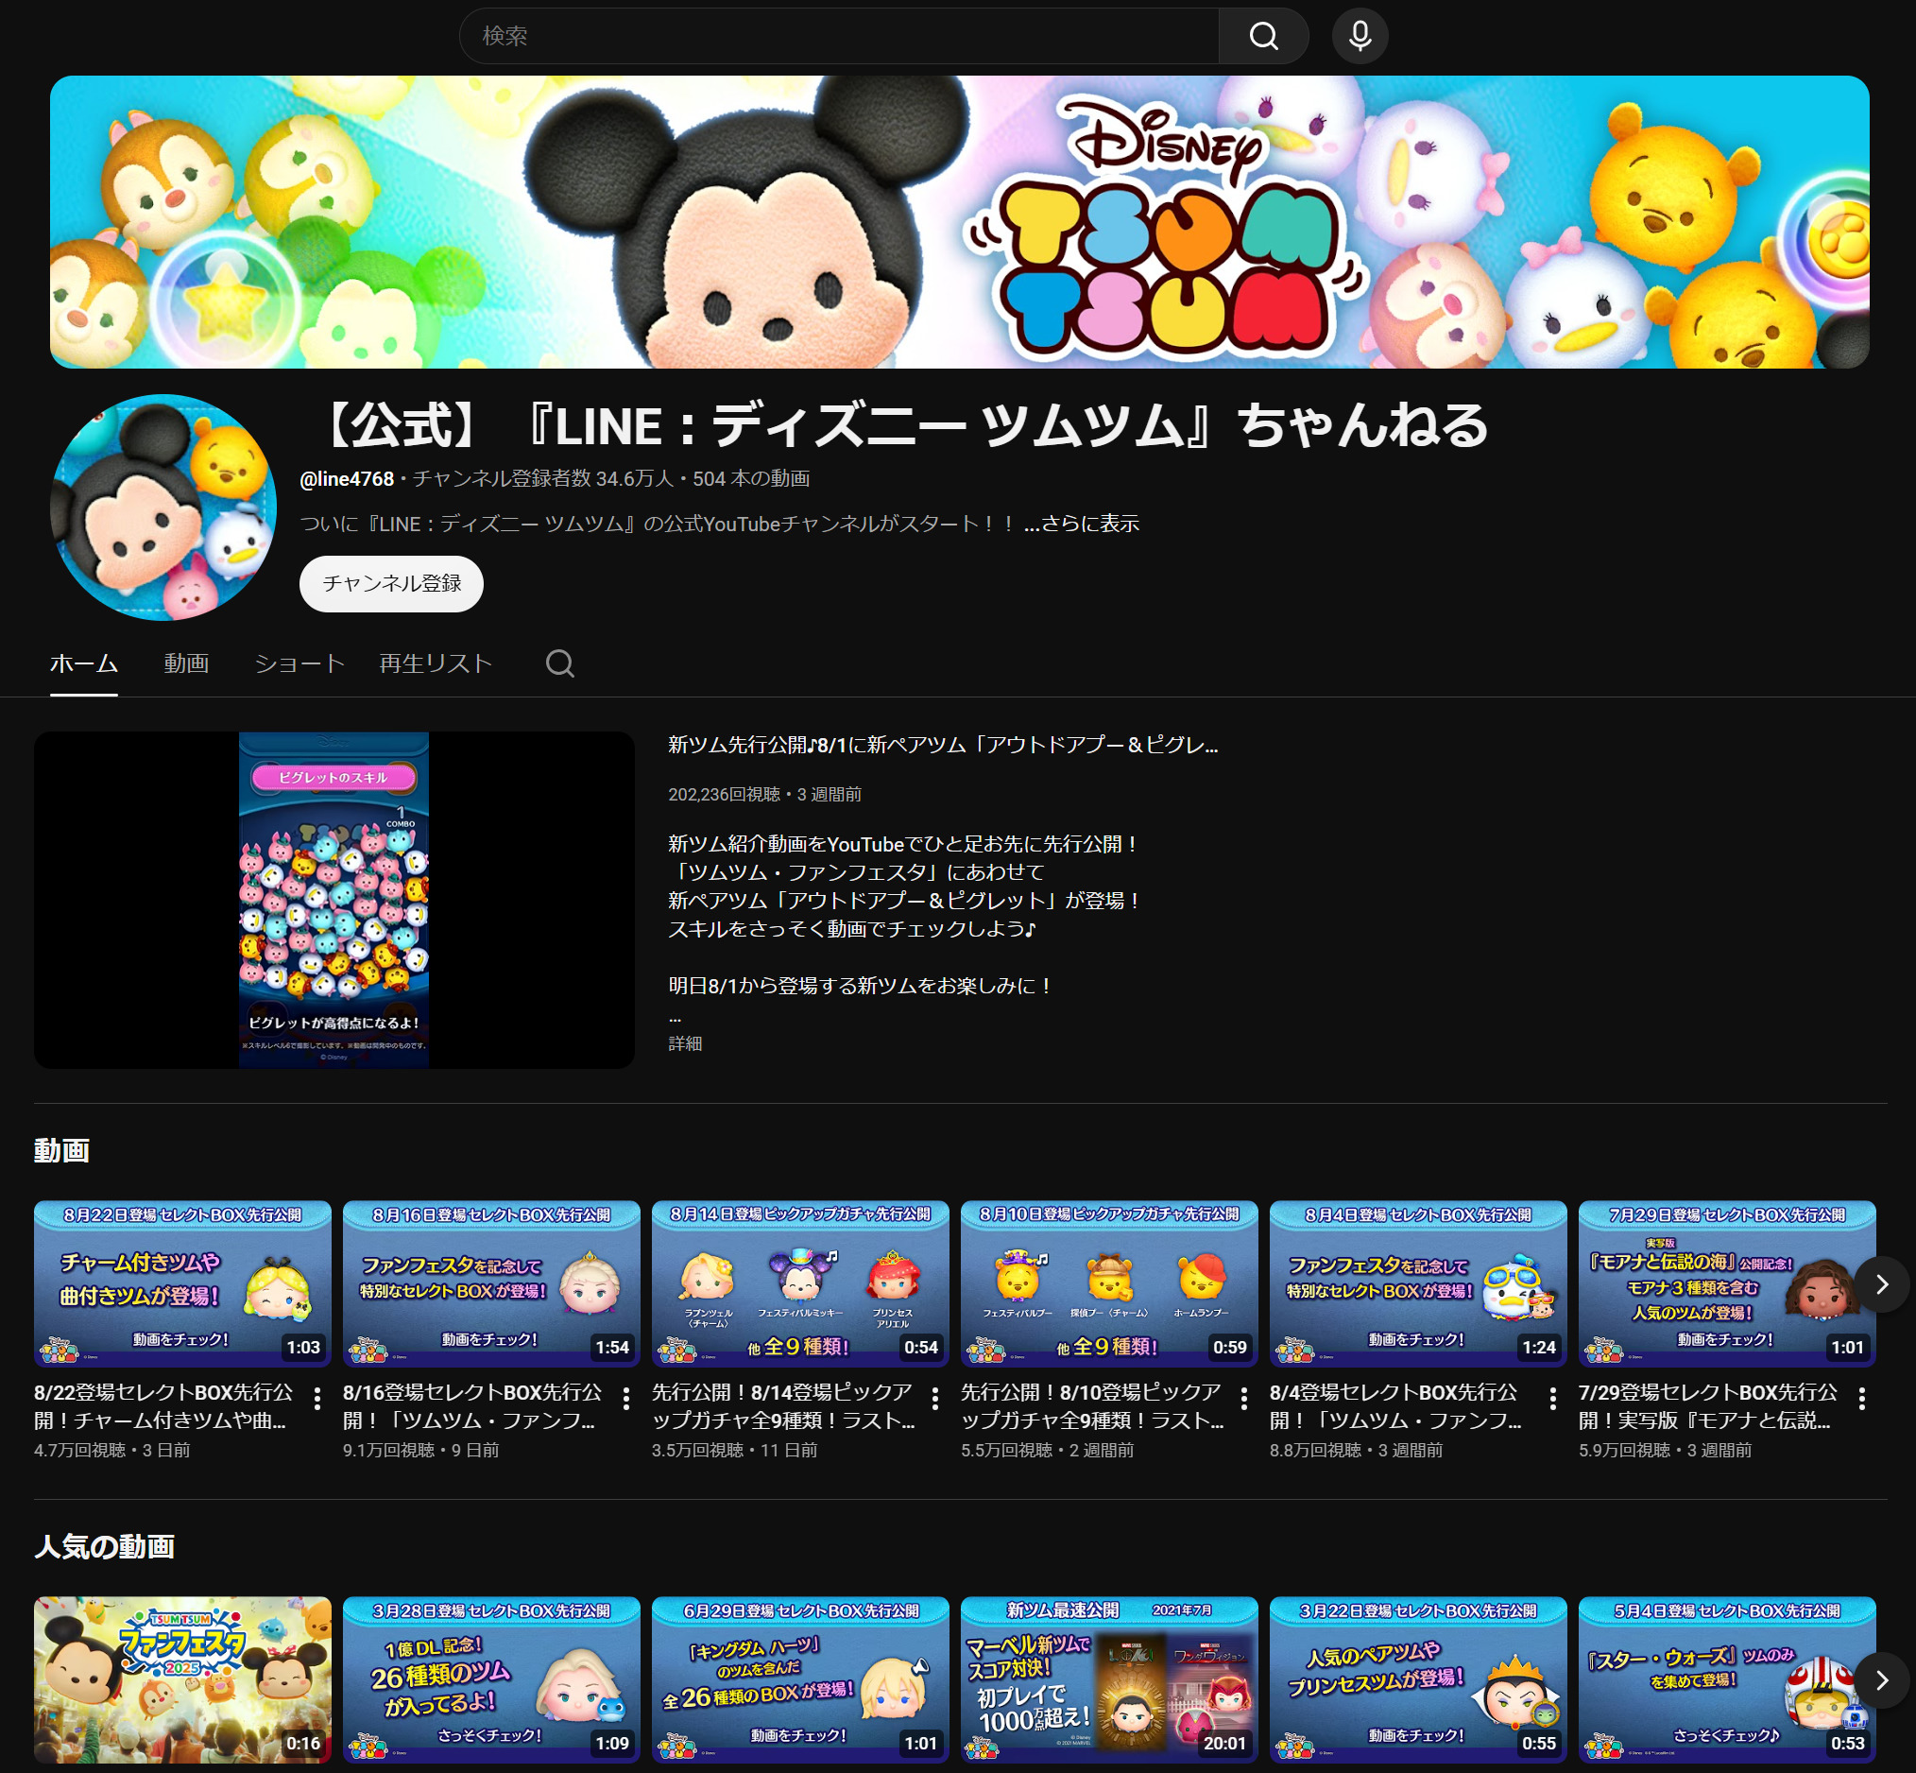The image size is (1916, 1773).
Task: Click 8.8万回視聴・3 週間前 stats text
Action: pos(1356,1450)
